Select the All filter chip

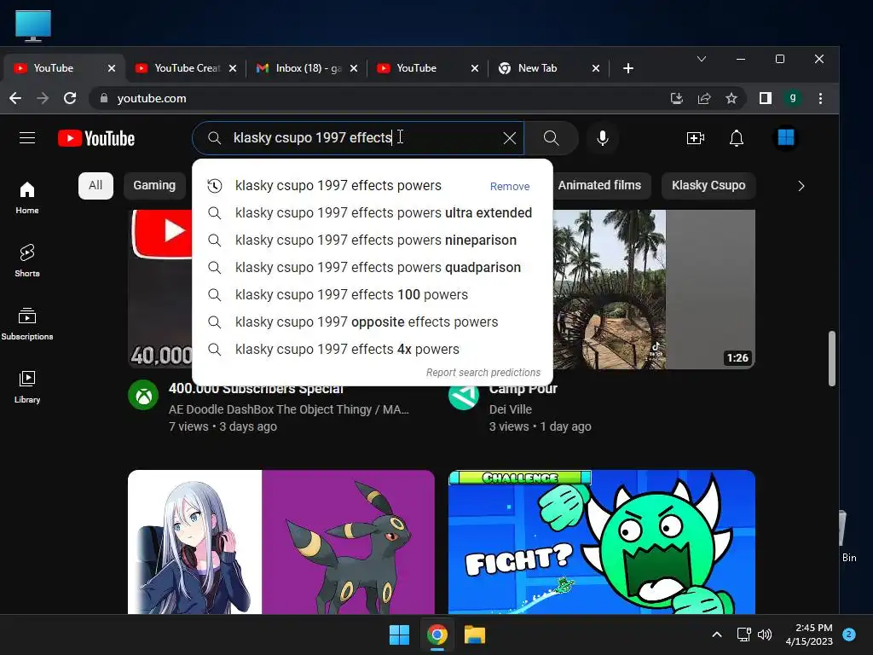point(95,185)
